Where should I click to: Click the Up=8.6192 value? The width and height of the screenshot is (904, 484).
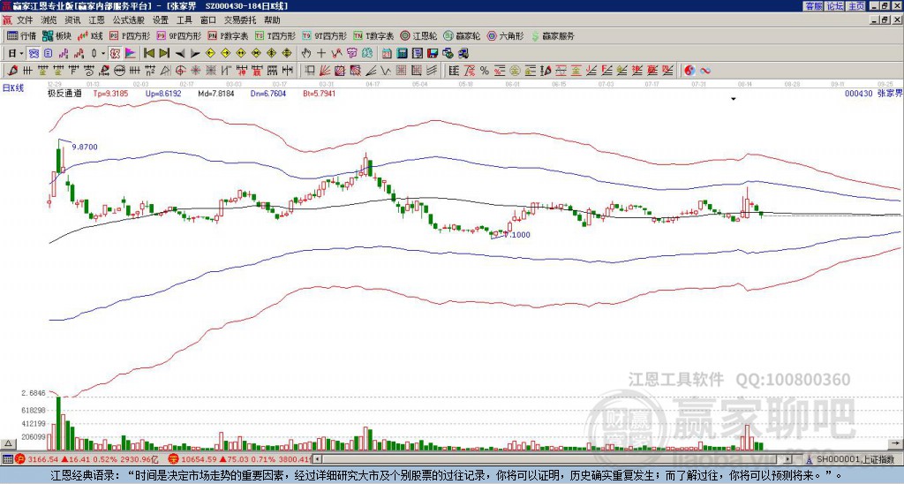[163, 94]
